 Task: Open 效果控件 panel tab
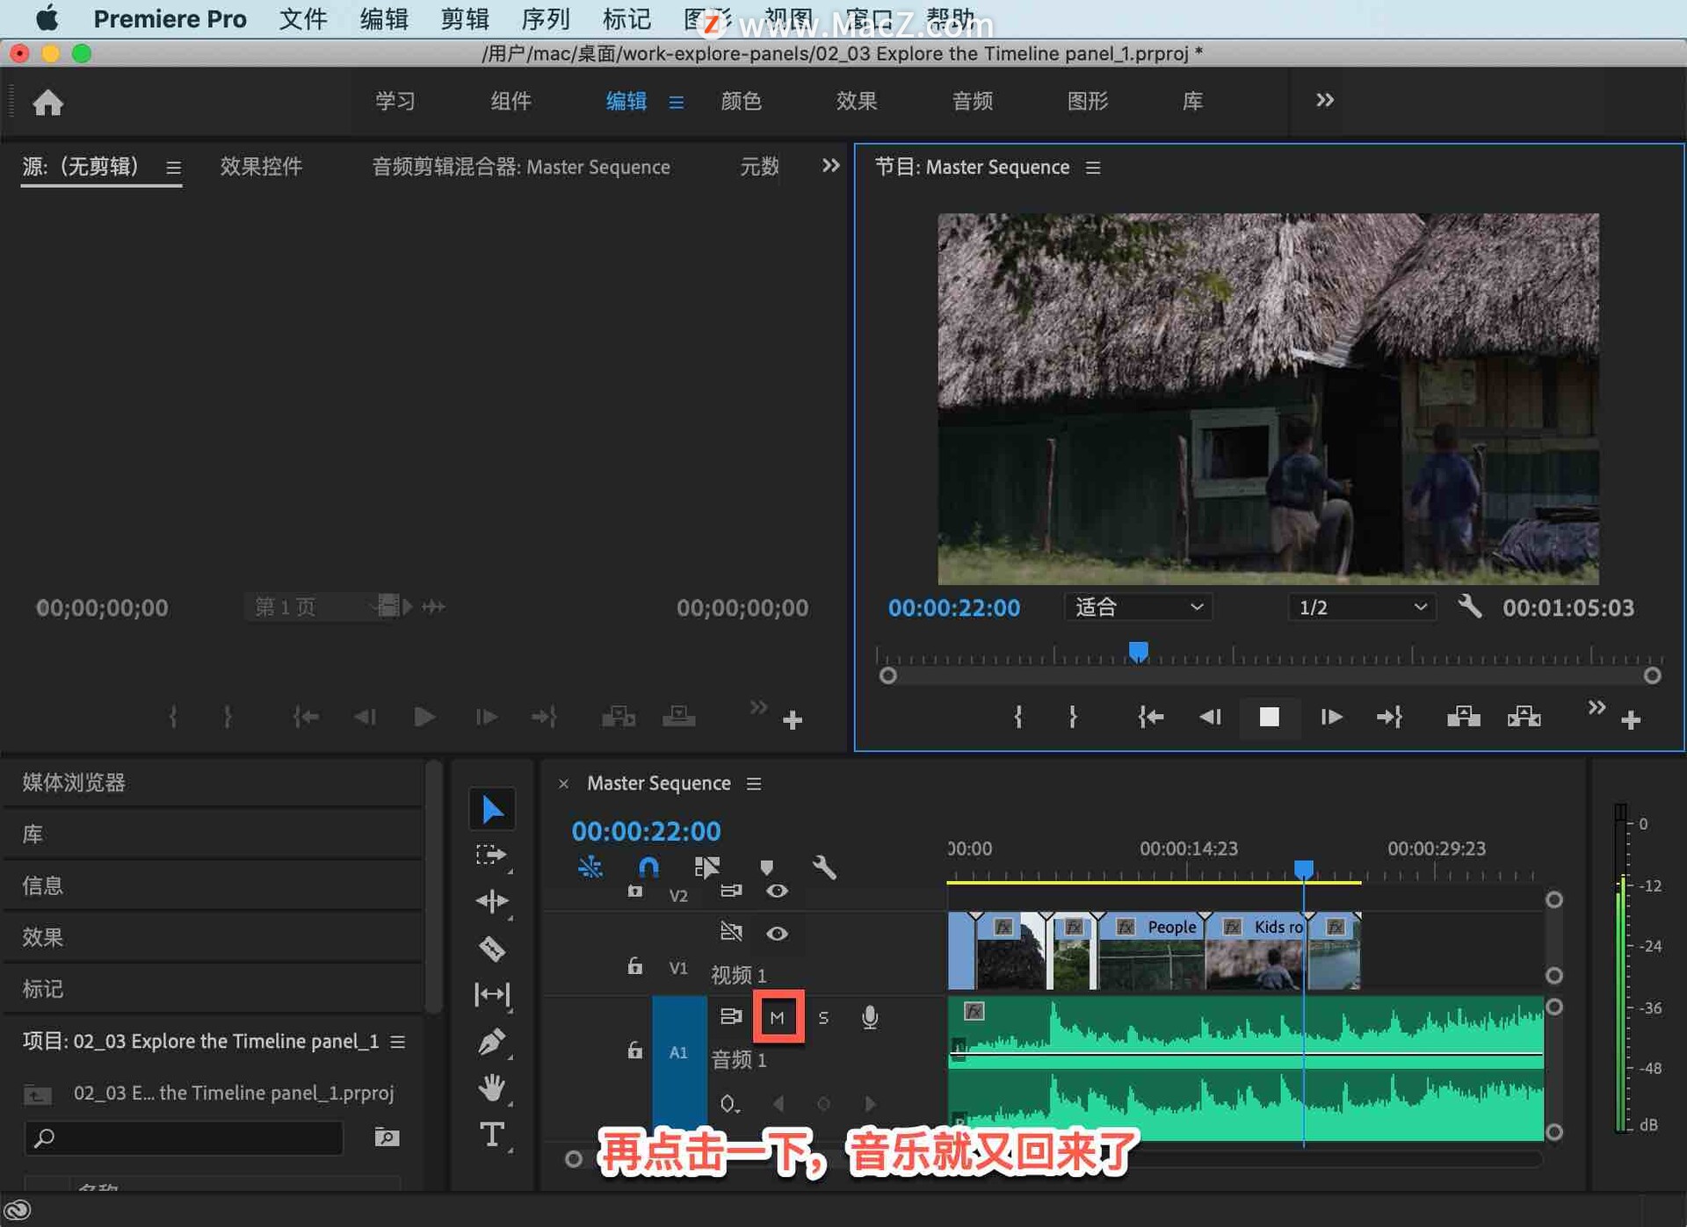pyautogui.click(x=261, y=166)
